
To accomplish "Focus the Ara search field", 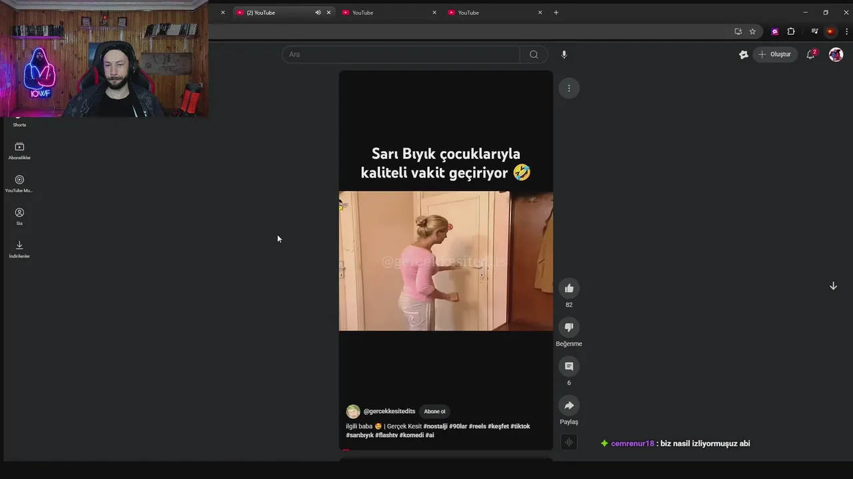I will 401,55.
